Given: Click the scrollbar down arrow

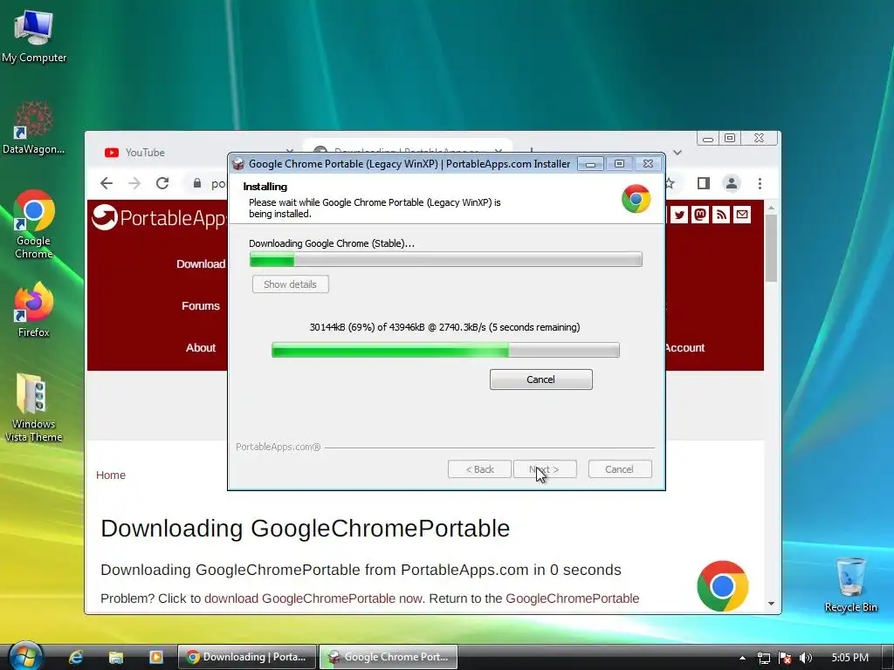Looking at the screenshot, I should (771, 604).
